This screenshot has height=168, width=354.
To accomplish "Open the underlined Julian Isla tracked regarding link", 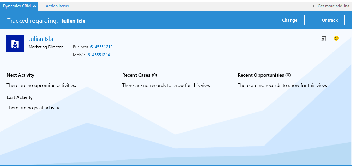I will point(73,21).
